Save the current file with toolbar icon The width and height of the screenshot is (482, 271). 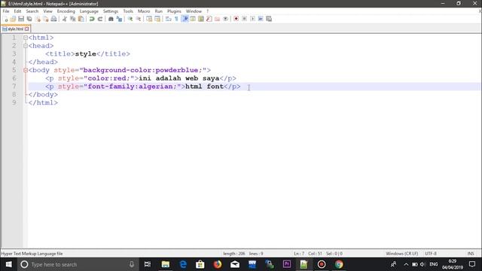tap(21, 19)
